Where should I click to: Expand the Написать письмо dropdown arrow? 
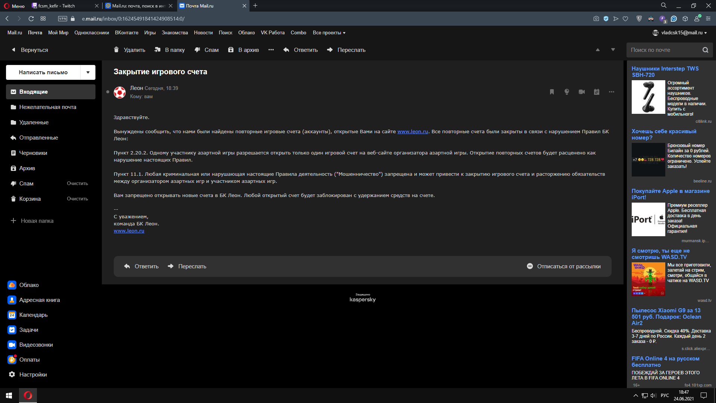pyautogui.click(x=88, y=72)
